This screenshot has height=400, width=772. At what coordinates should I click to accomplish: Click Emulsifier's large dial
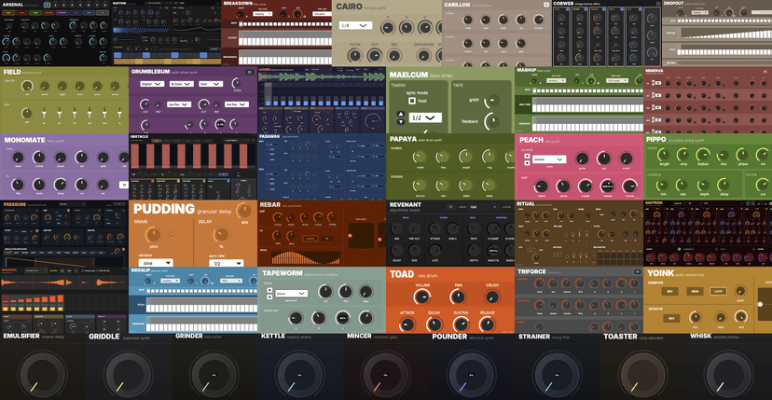pos(42,375)
